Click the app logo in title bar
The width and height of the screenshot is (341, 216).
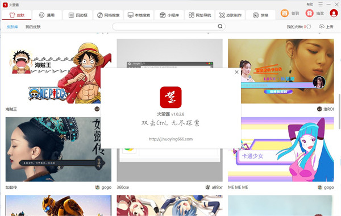5,5
